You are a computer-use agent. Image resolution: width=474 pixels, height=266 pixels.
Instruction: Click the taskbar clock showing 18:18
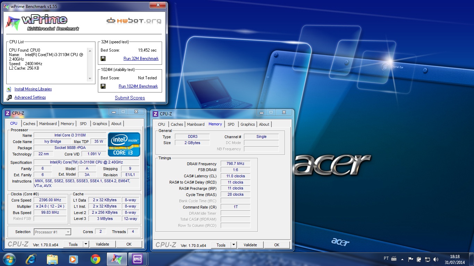point(455,259)
